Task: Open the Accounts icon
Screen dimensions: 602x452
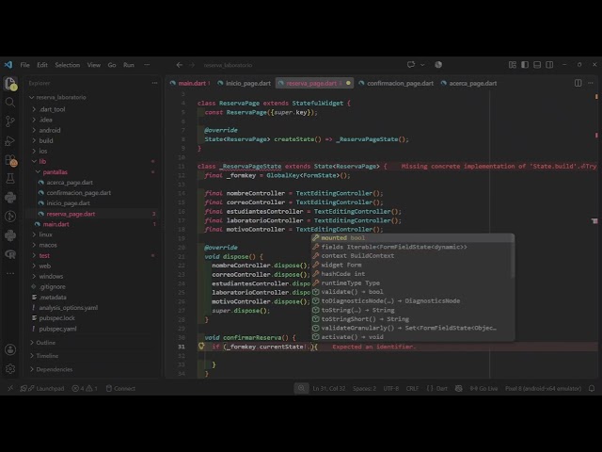Action: (x=10, y=349)
